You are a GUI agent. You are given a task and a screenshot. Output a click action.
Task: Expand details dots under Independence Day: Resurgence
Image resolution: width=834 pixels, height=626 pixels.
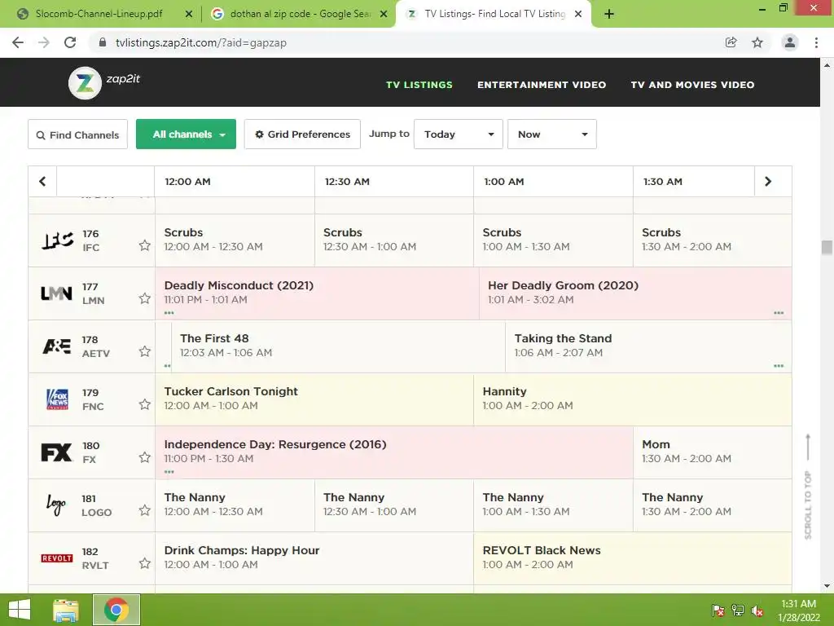169,472
